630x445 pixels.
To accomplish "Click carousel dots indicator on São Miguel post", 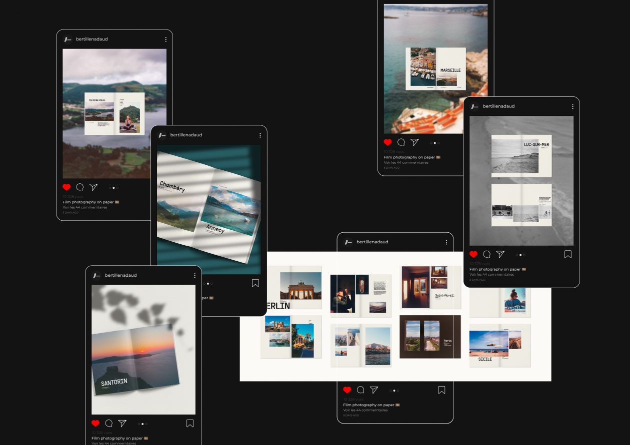I will pos(113,188).
